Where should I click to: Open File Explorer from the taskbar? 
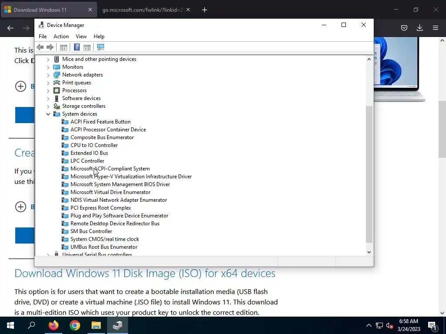96,325
